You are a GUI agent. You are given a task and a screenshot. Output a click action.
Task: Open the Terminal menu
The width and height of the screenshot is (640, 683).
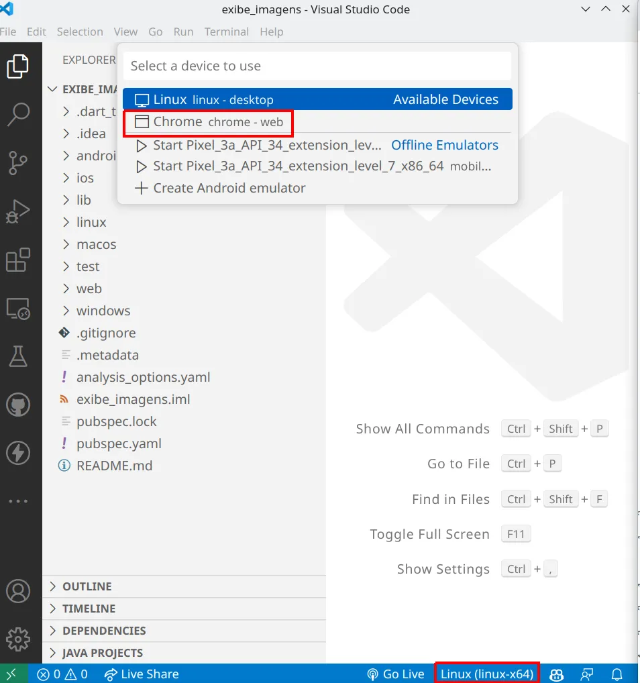227,32
